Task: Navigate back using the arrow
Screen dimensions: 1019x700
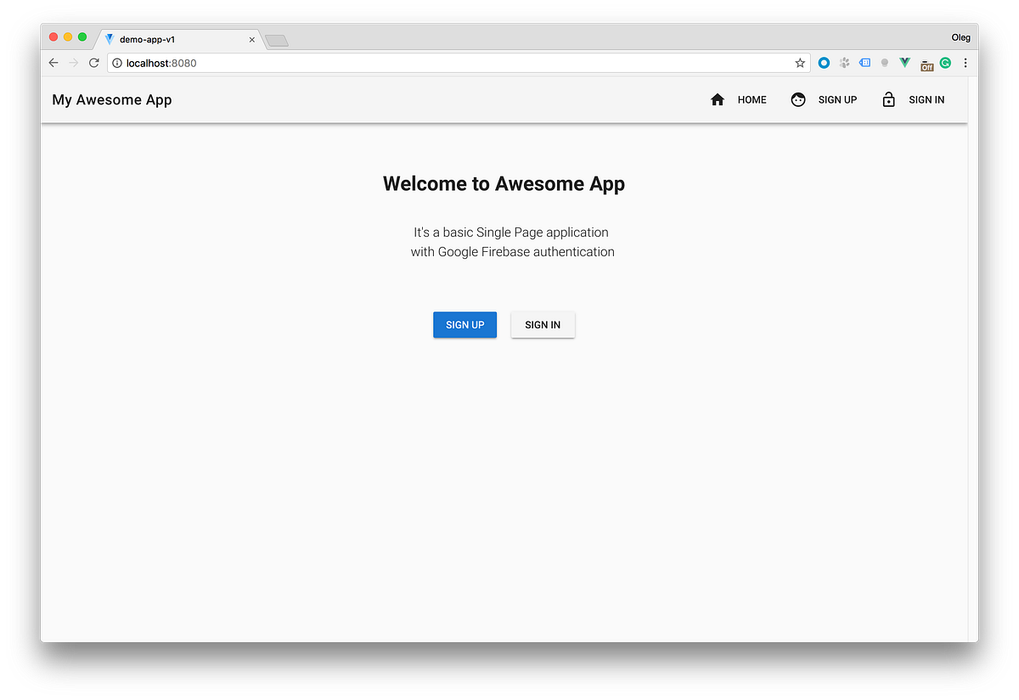Action: point(53,62)
